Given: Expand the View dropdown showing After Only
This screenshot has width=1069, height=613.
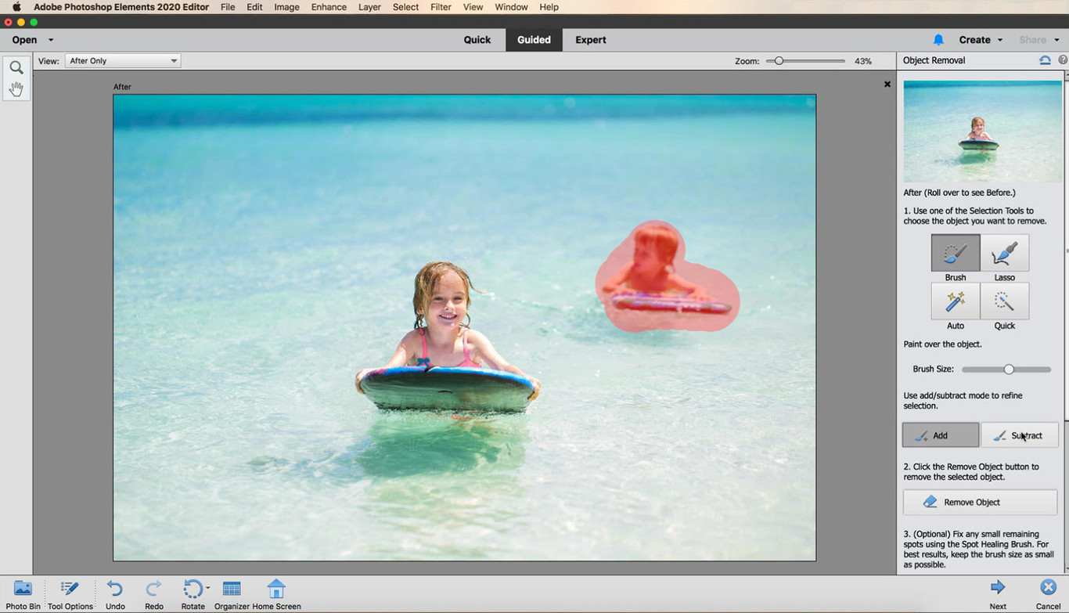Looking at the screenshot, I should [123, 61].
